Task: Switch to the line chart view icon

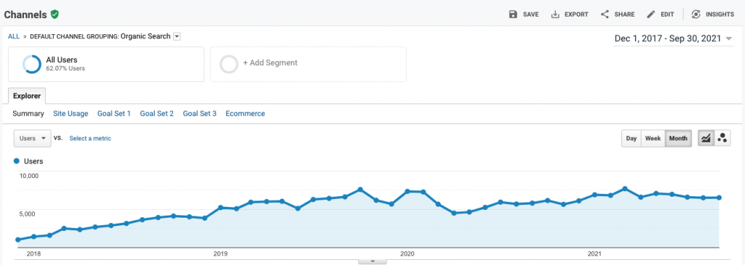Action: (x=706, y=139)
